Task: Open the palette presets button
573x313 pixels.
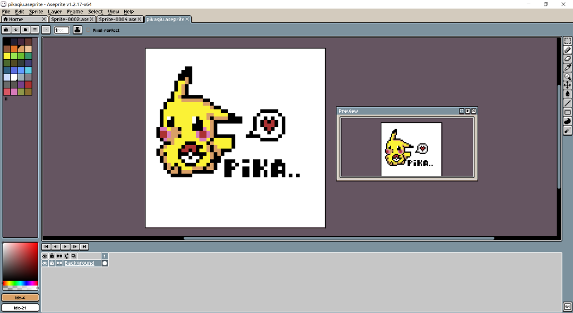Action: (25, 30)
